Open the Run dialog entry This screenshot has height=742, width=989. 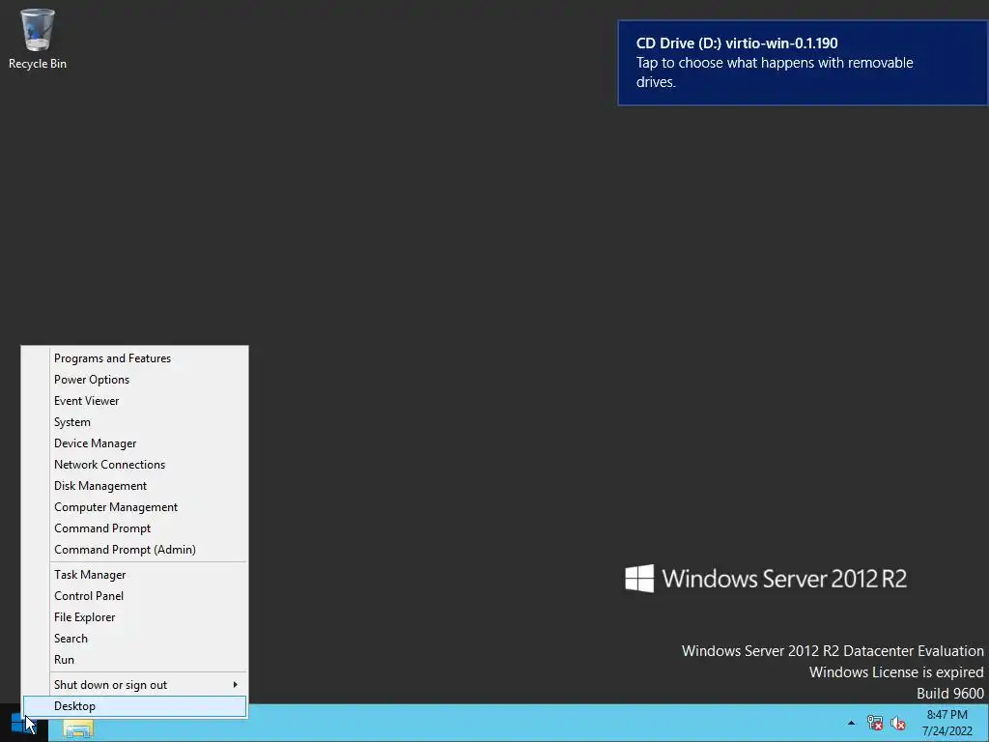pos(135,660)
